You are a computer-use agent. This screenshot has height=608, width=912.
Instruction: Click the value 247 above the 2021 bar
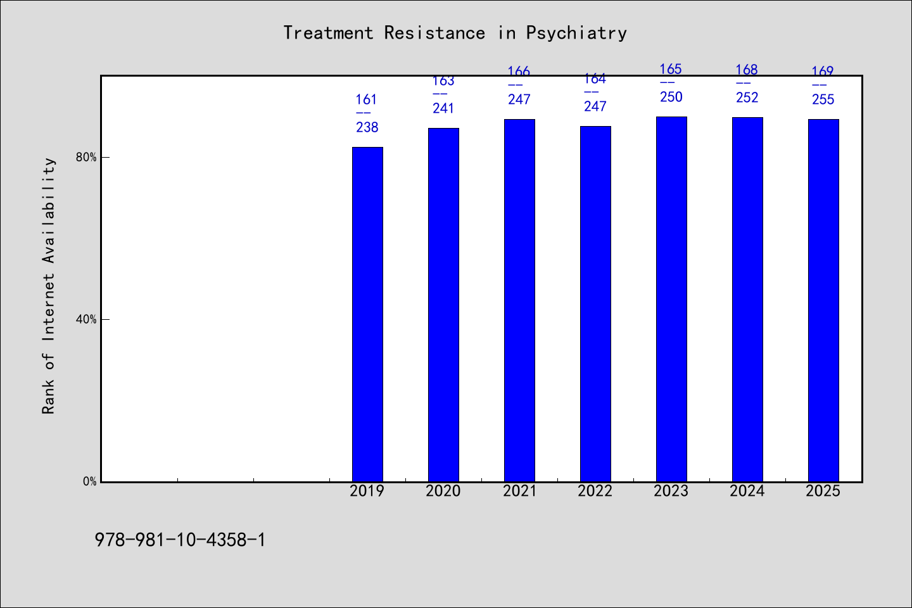pyautogui.click(x=519, y=99)
